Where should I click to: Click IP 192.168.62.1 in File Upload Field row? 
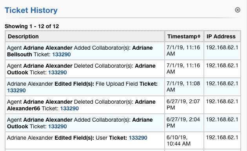[222, 84]
